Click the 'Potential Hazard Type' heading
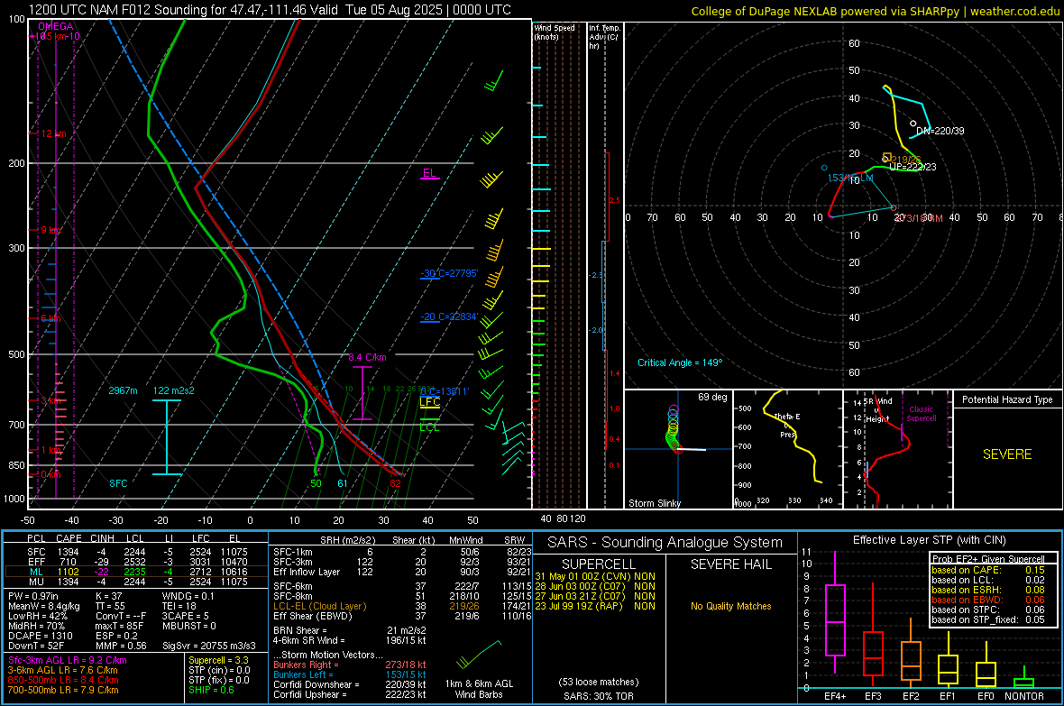The height and width of the screenshot is (706, 1064). [1007, 399]
